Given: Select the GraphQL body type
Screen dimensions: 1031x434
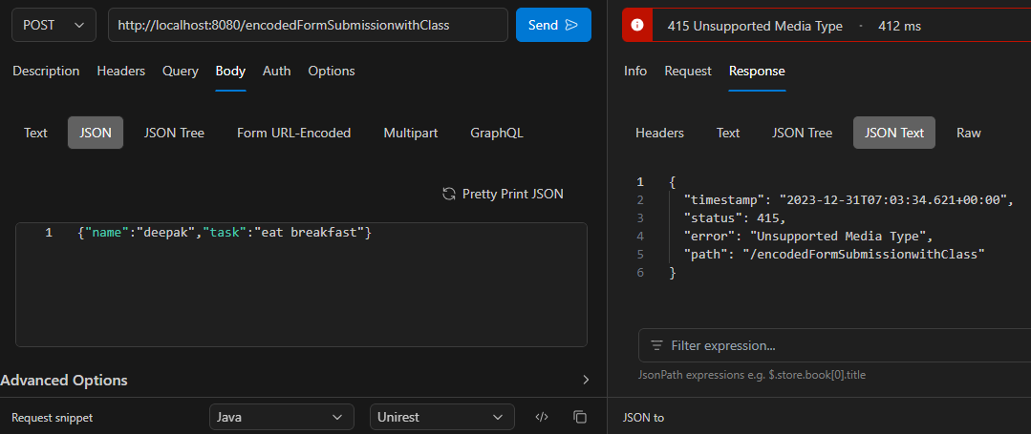Looking at the screenshot, I should (x=497, y=133).
